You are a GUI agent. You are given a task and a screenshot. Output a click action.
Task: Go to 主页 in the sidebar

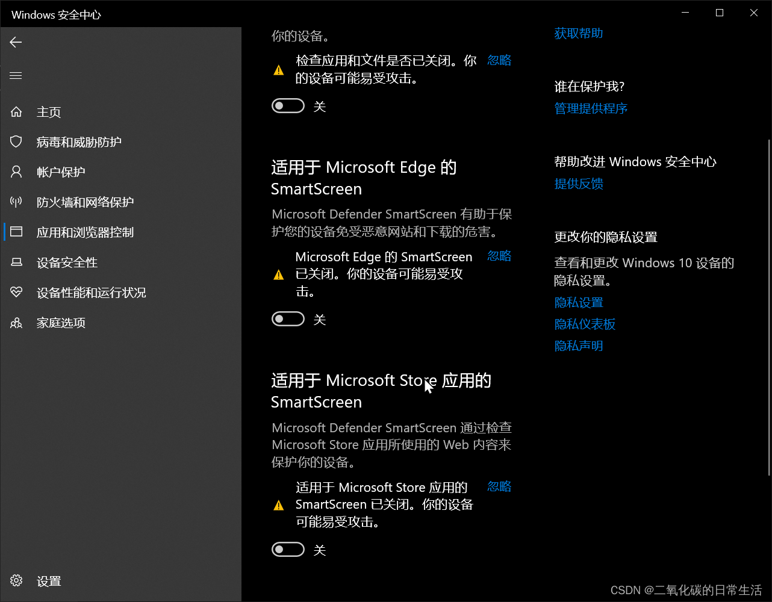pyautogui.click(x=49, y=111)
